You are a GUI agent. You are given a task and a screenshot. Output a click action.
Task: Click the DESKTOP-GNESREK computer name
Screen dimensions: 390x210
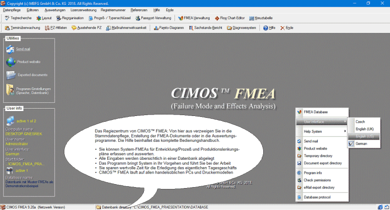coord(24,134)
